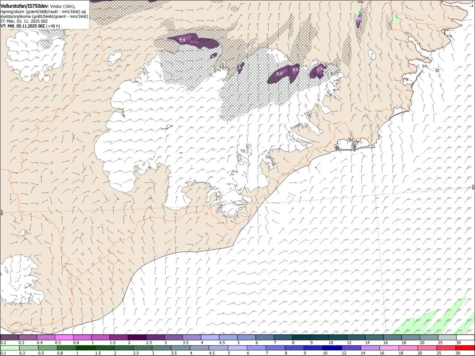
Task: Click the 0.5–0.8 green swatch in lower legend row
Action: coord(47,348)
